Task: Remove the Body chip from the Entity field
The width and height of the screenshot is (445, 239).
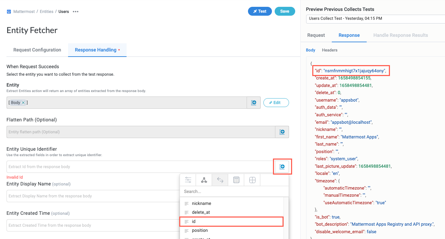Action: [23, 102]
